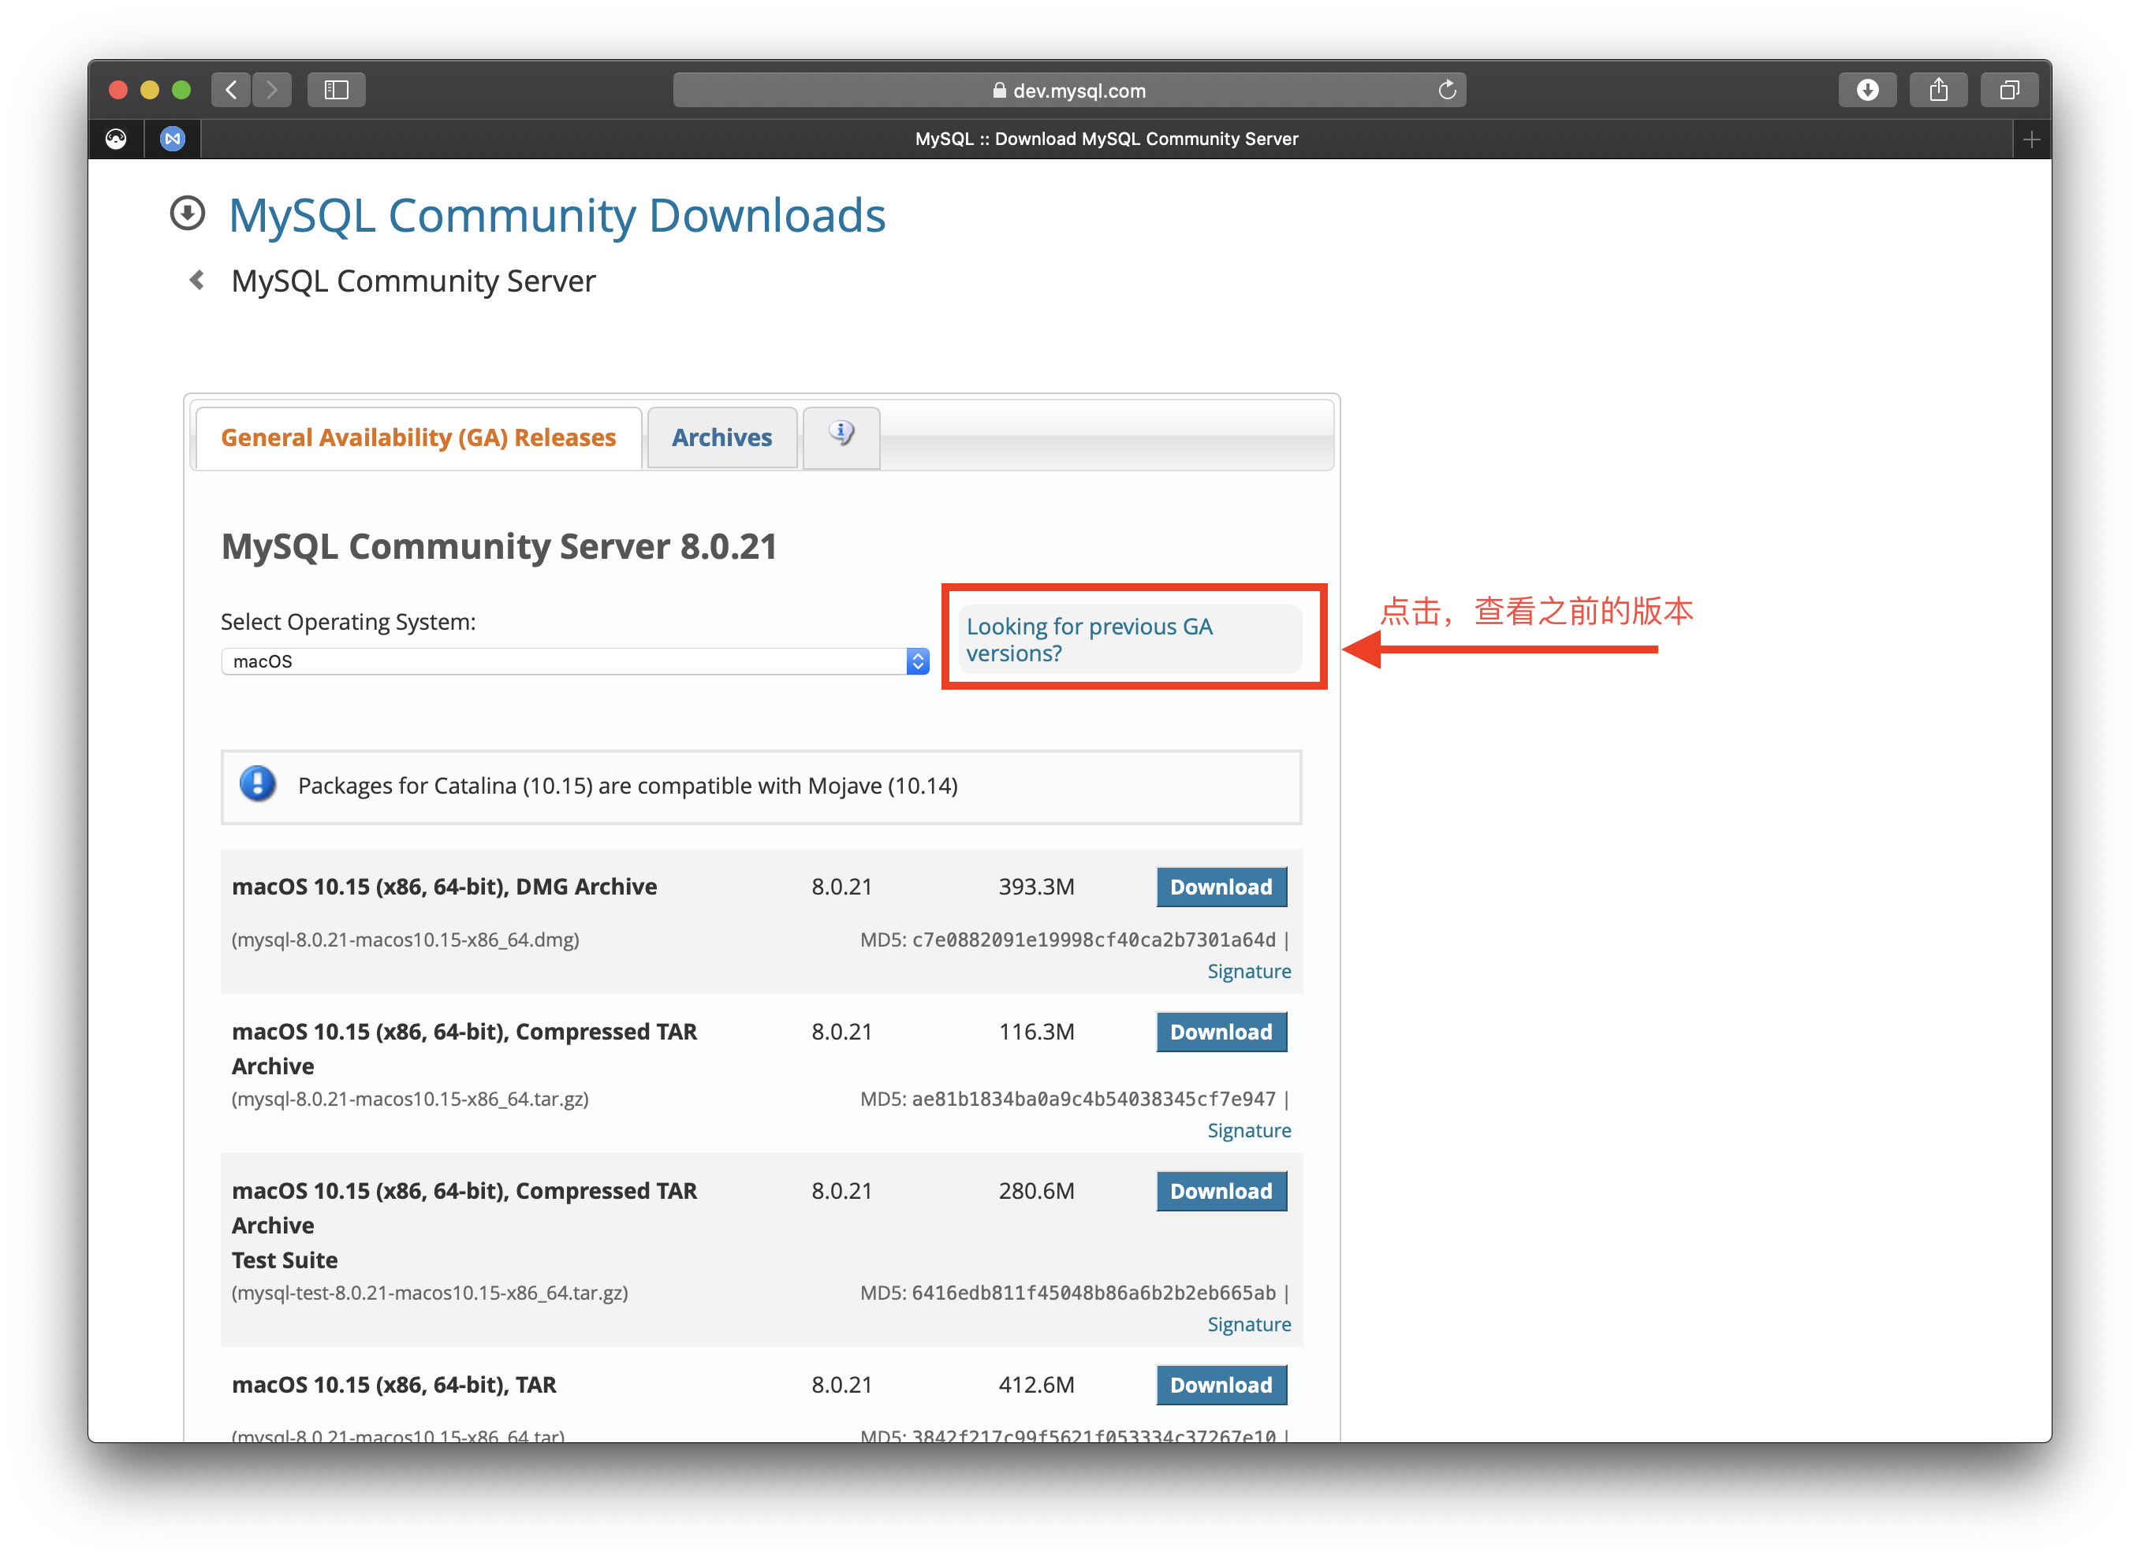Select the blue pinned tab icon
The image size is (2140, 1559).
point(172,139)
